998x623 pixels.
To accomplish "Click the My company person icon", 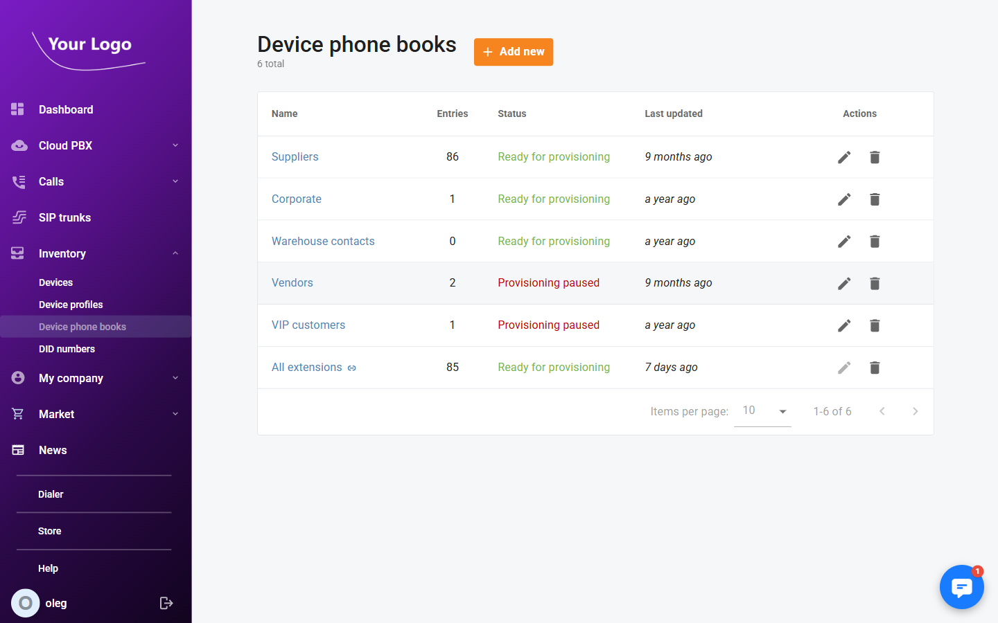I will tap(17, 378).
